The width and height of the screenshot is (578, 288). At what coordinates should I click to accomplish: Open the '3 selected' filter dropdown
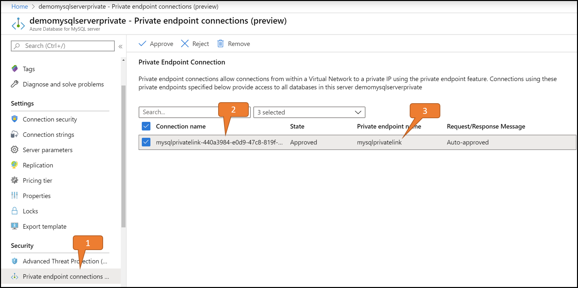tap(309, 112)
